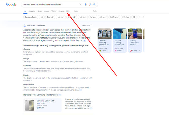Click the magnifying glass search button
Screen dimensions: 169x115
coord(95,4)
